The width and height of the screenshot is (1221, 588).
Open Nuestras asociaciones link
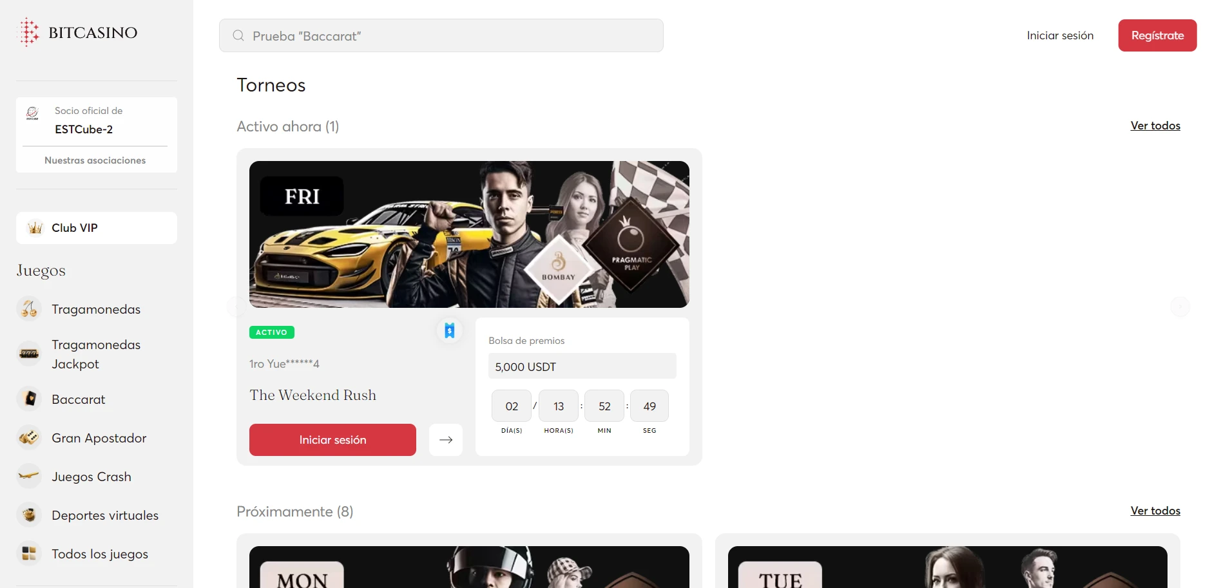point(95,160)
